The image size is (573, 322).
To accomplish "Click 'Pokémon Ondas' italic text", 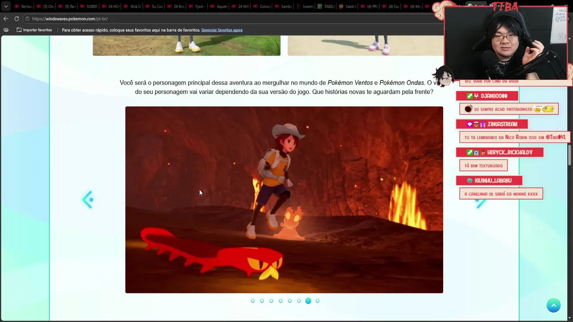I will click(x=402, y=83).
